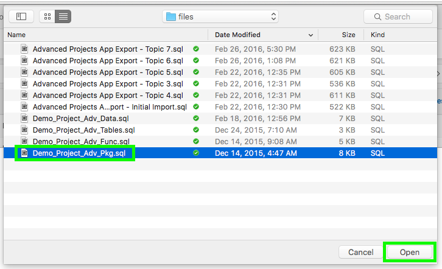Click the 3 KB size value
This screenshot has height=269, width=442.
[x=347, y=130]
